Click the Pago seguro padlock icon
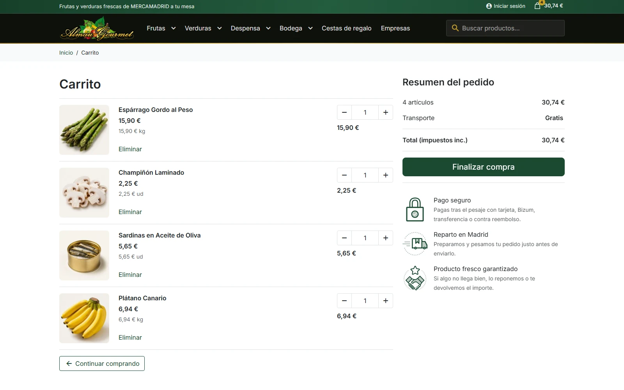624x390 pixels. [x=415, y=209]
